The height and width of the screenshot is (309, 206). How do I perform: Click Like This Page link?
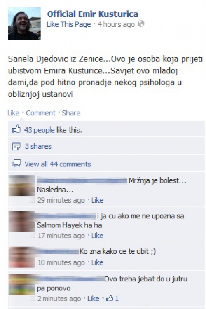(x=69, y=24)
